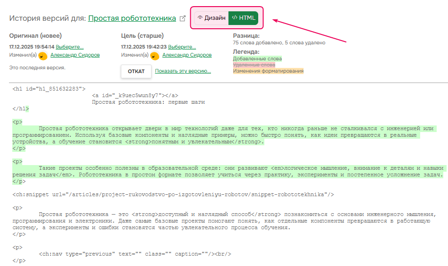Click Изменения форматирования orange legend swatch
The width and height of the screenshot is (448, 266).
click(x=268, y=71)
